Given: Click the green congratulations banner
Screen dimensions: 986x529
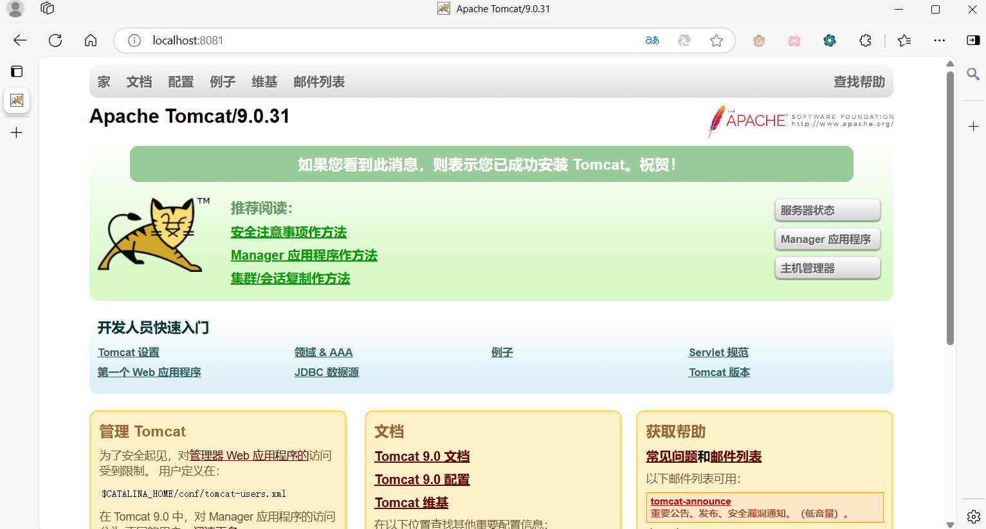Looking at the screenshot, I should [x=491, y=164].
